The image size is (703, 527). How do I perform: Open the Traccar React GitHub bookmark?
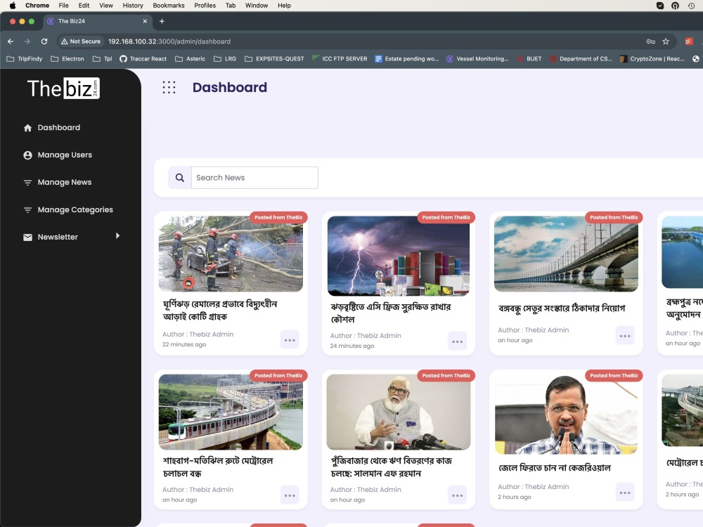tap(143, 59)
